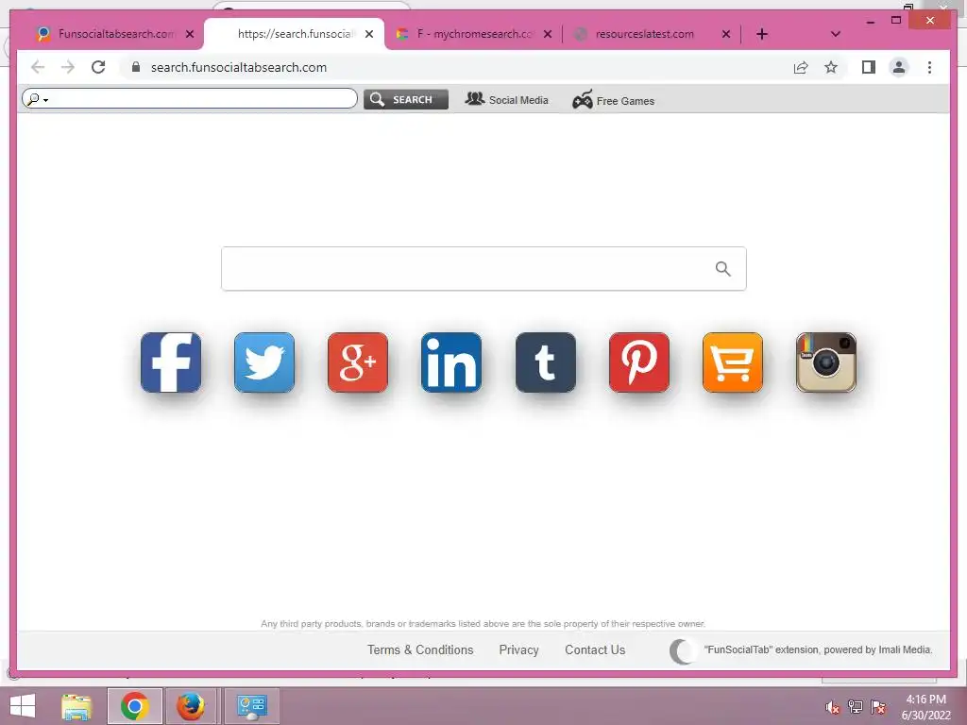Close the resourceslatest.com tab

click(x=726, y=34)
